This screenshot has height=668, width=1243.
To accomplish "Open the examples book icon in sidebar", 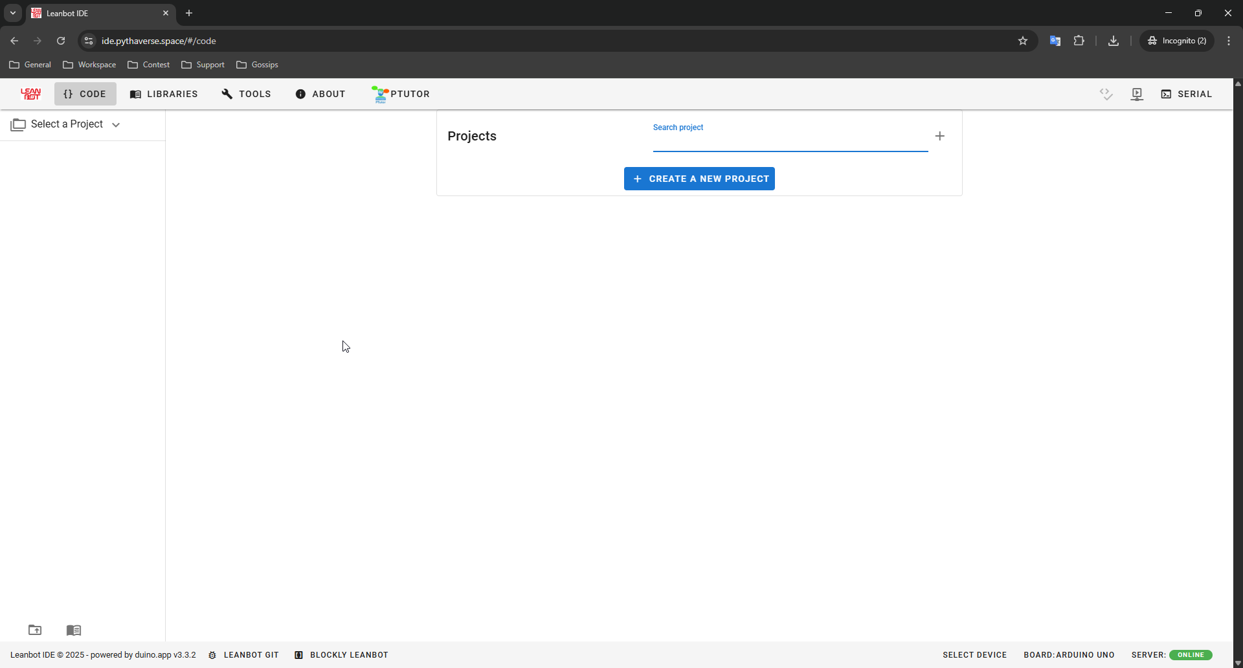I will coord(74,630).
